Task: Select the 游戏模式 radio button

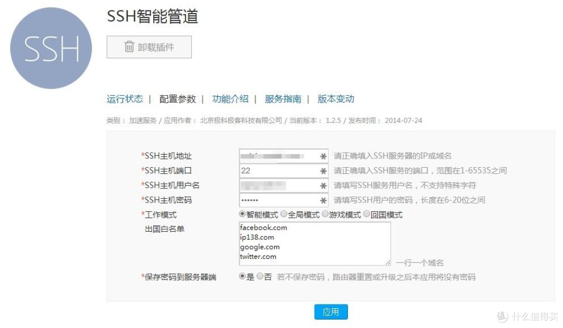Action: (x=325, y=214)
